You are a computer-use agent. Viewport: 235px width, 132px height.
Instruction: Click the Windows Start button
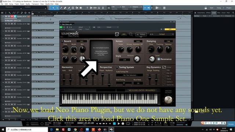coord(3,129)
